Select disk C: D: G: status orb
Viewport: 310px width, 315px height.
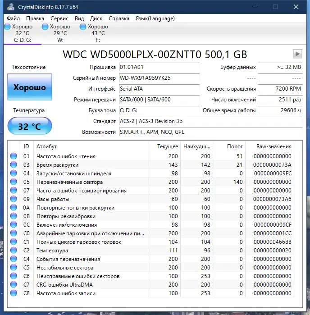click(7, 27)
